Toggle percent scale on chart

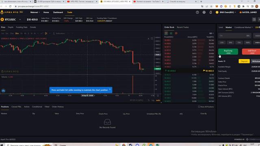tap(149, 100)
